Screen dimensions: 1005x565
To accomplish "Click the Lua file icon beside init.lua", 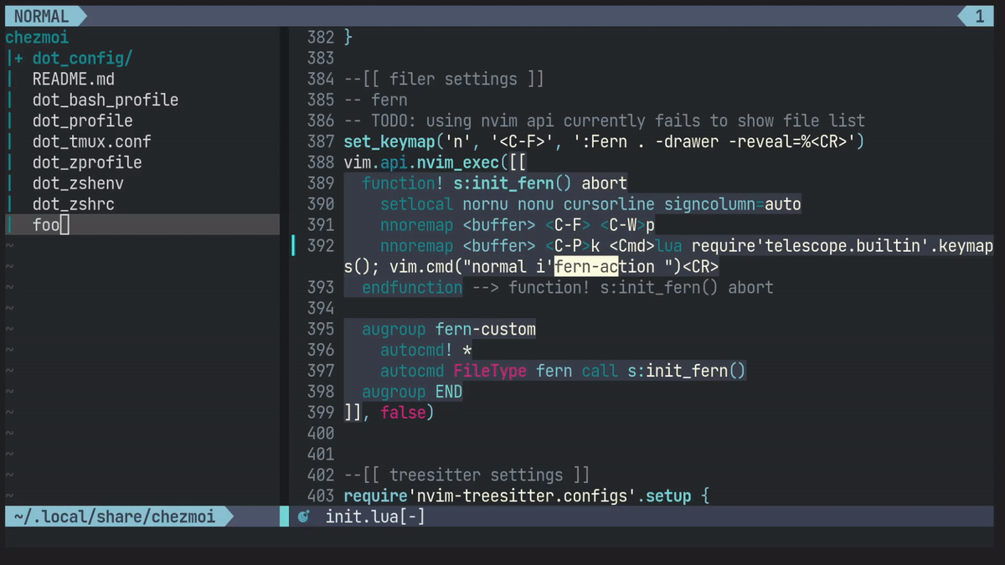I will (x=303, y=517).
